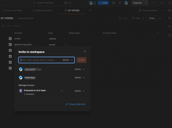Click the fork icon next to chenrq333's fork
The image size is (172, 128).
click(x=16, y=18)
